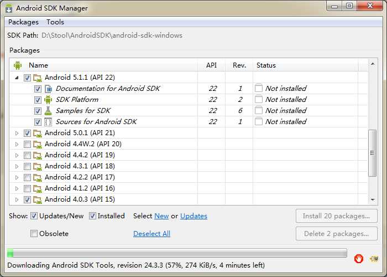Viewport: 387px width, 277px height.
Task: Click the New link to select new packages
Action: point(161,216)
